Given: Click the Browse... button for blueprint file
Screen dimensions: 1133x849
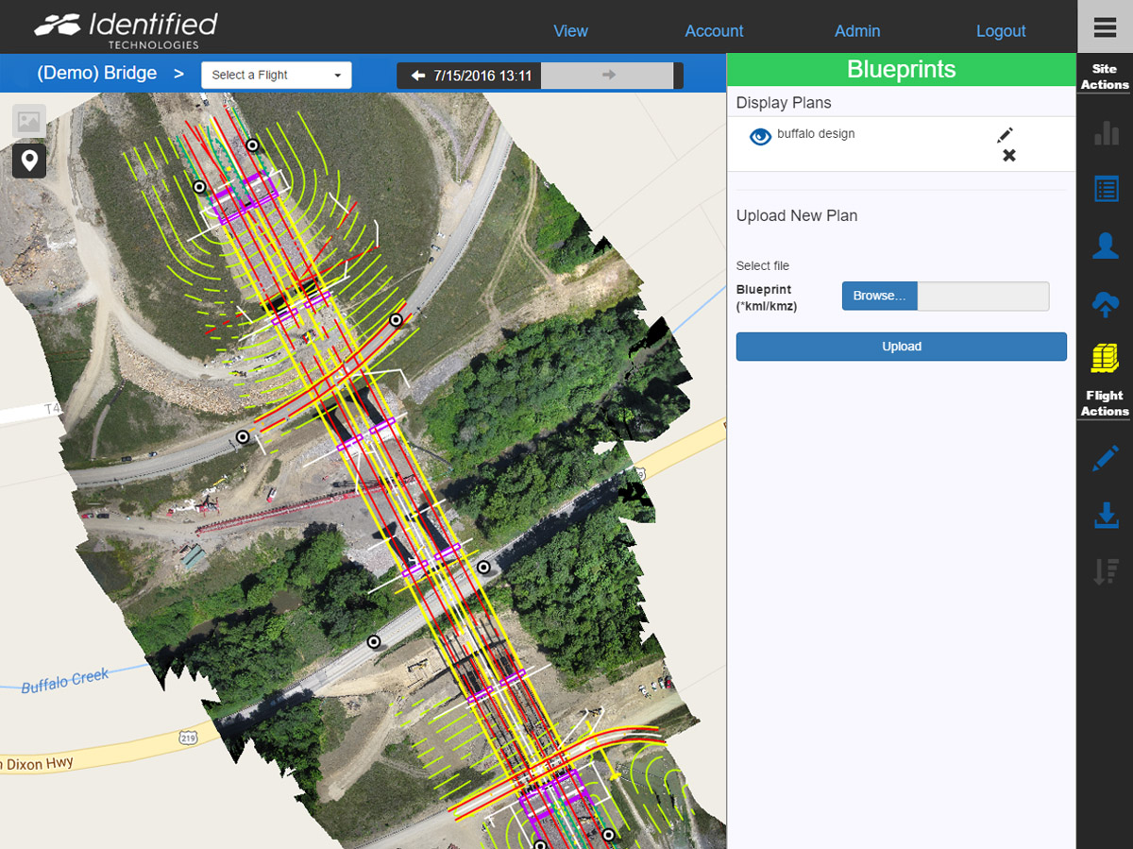Looking at the screenshot, I should pyautogui.click(x=879, y=297).
